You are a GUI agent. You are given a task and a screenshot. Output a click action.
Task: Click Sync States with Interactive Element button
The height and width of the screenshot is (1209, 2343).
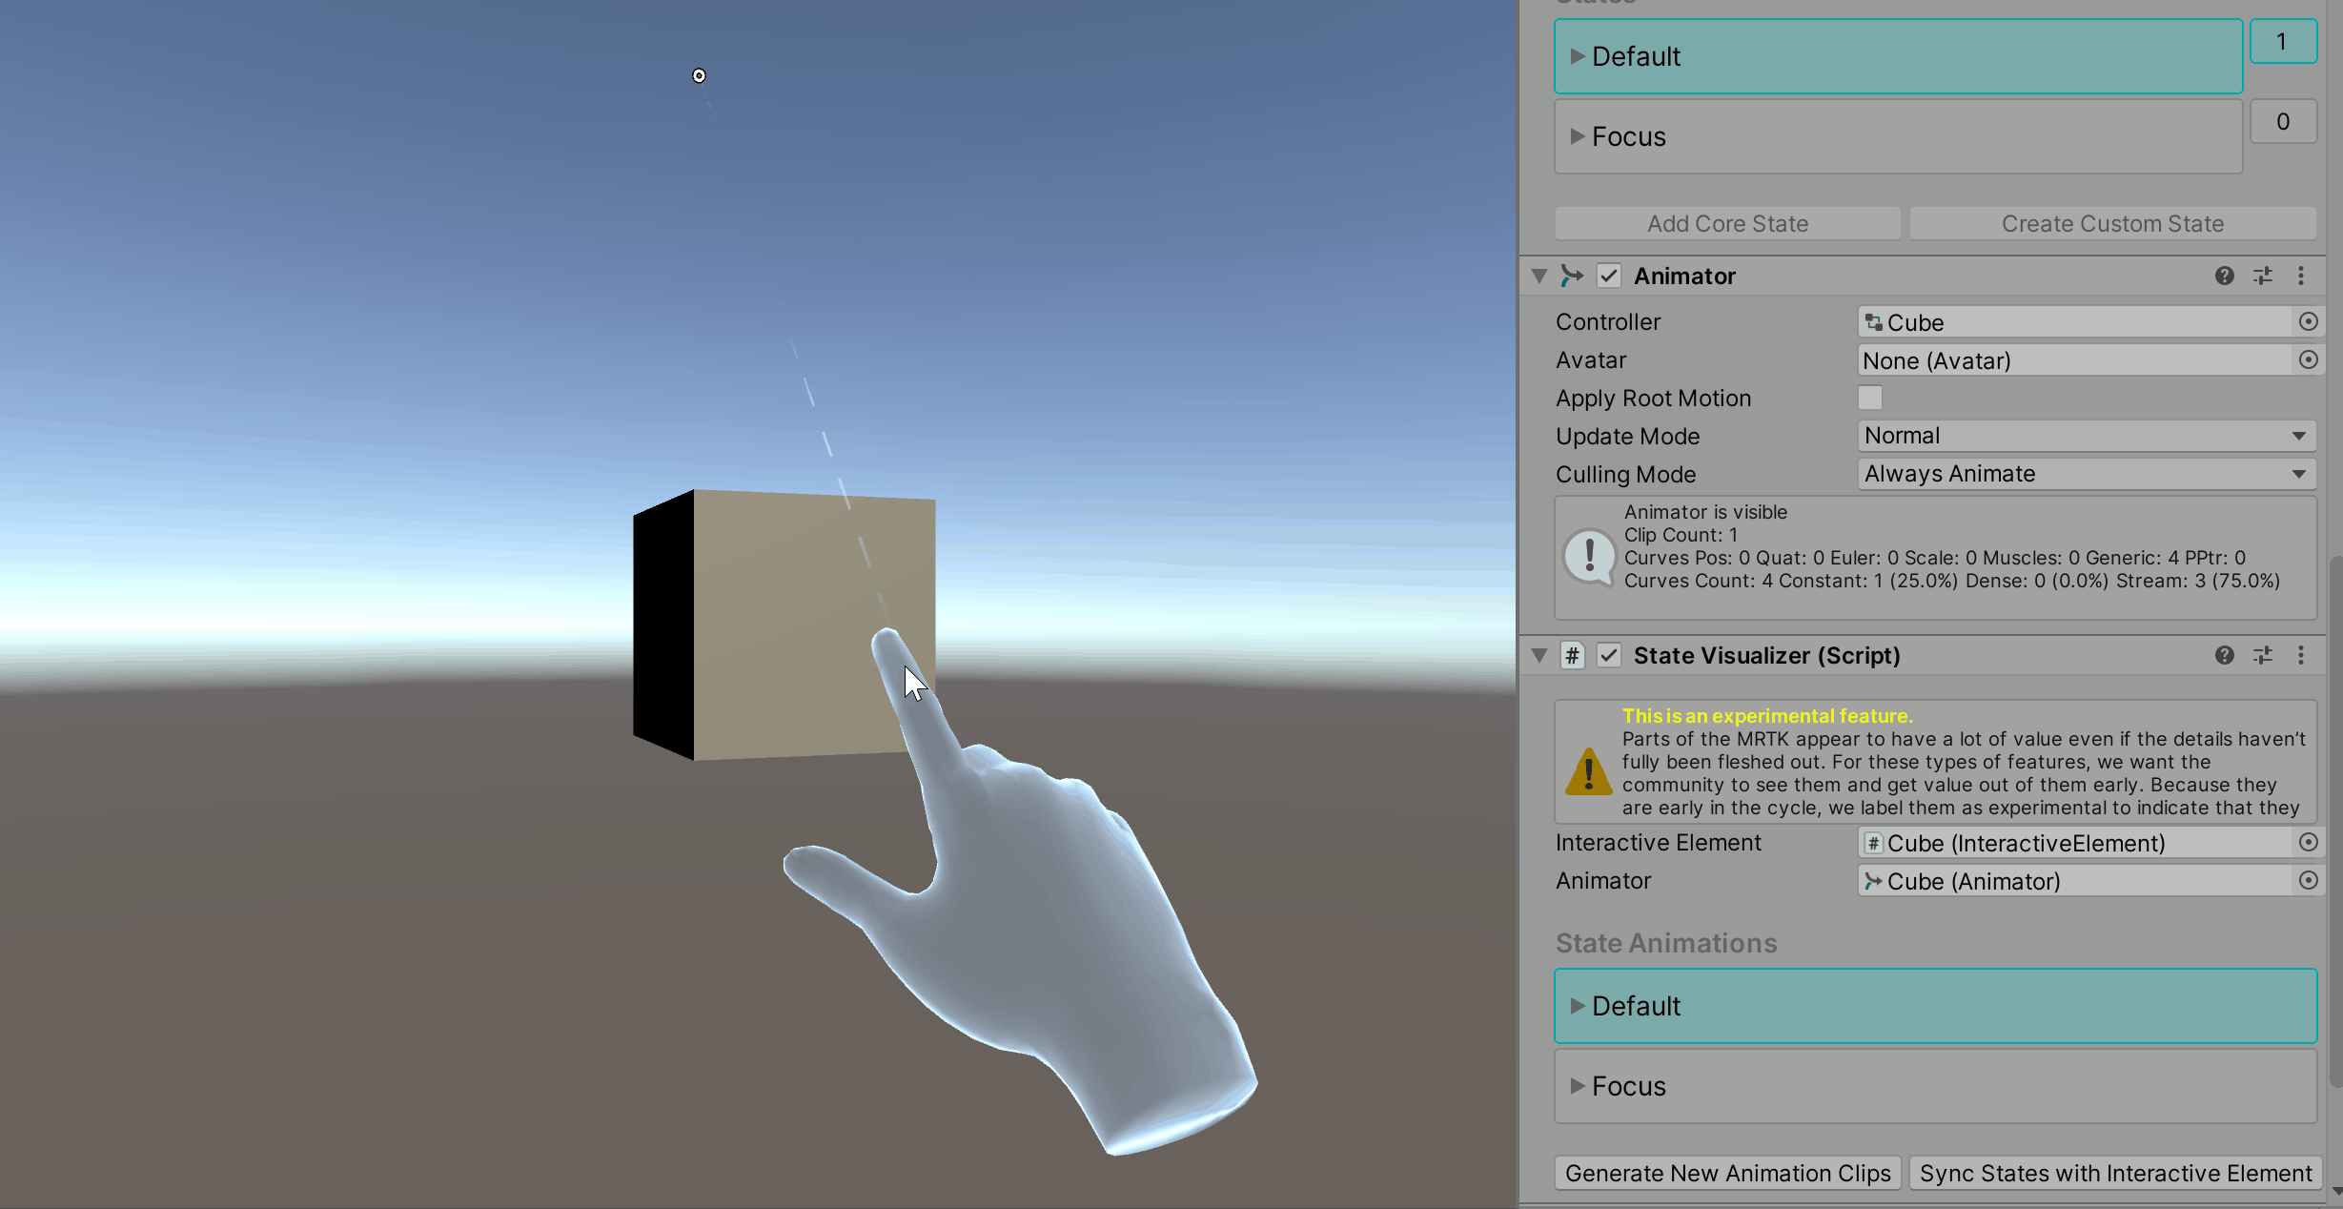pyautogui.click(x=2113, y=1169)
